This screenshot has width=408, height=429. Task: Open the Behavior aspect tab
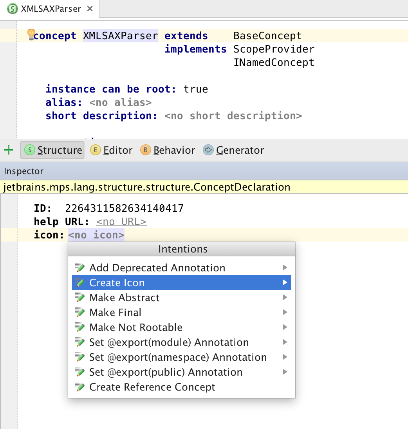click(168, 150)
